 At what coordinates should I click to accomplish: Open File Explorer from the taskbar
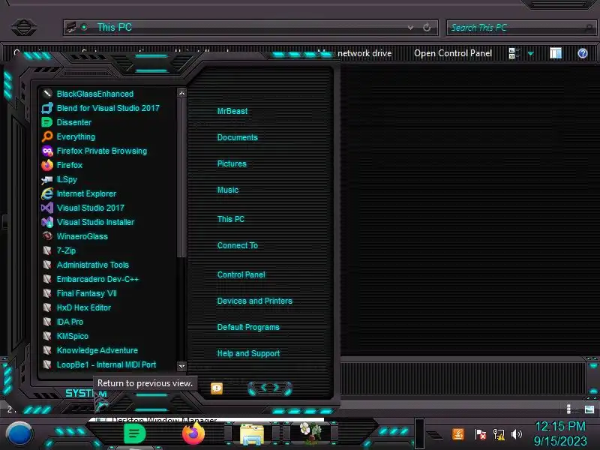[252, 434]
